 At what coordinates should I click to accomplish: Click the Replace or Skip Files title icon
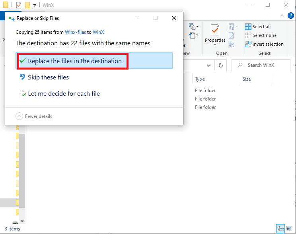[x=12, y=18]
